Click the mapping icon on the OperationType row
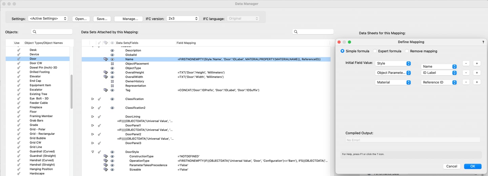 tap(105, 161)
